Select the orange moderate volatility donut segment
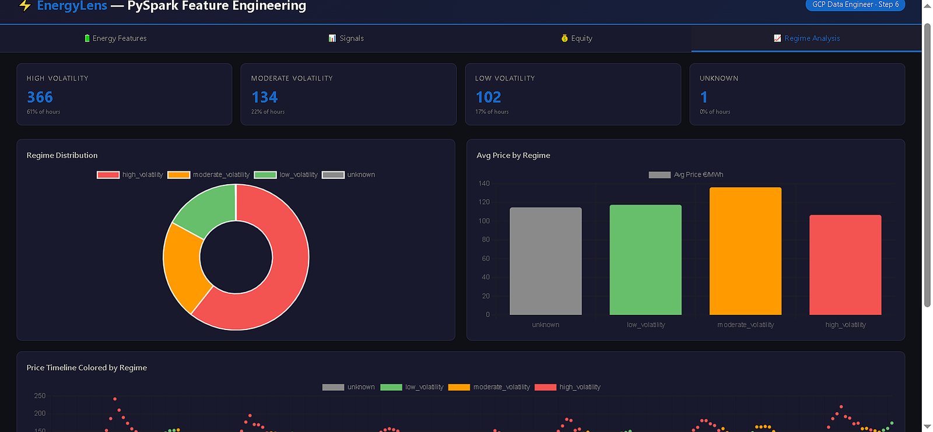 (182, 265)
